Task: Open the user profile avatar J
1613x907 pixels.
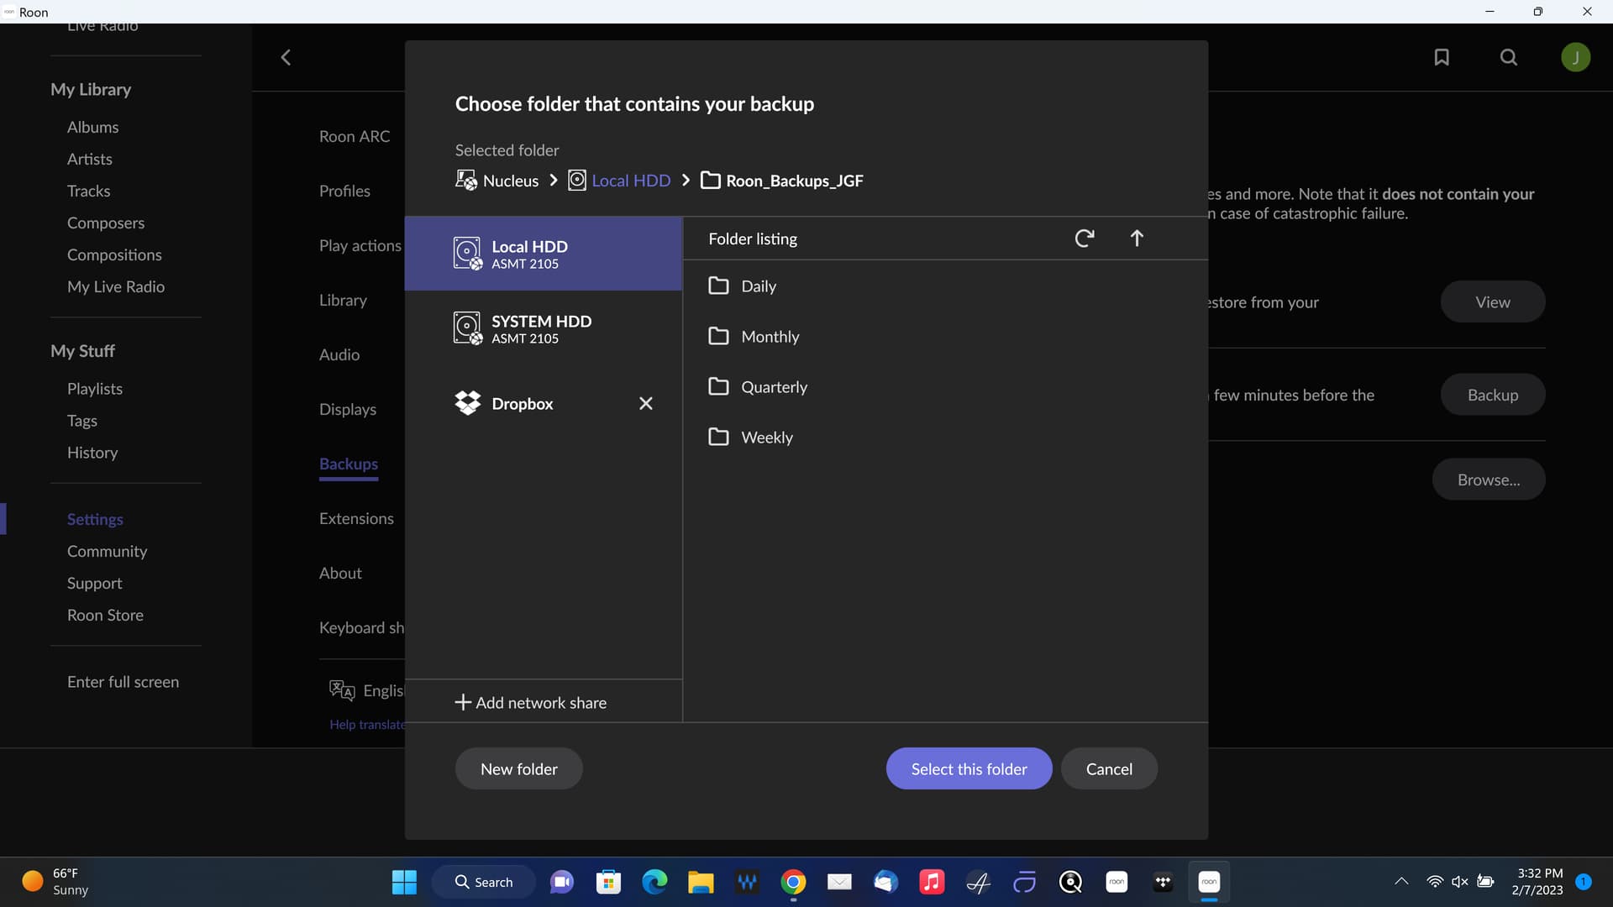Action: (x=1576, y=57)
